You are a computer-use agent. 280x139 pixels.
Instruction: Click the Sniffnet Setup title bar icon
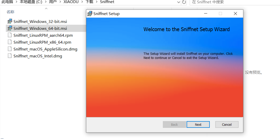click(90, 14)
